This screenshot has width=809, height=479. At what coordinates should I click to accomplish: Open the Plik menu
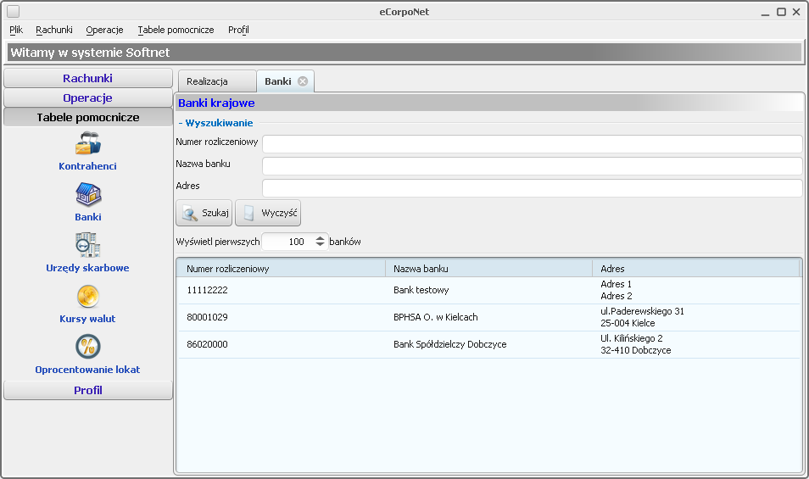(16, 30)
